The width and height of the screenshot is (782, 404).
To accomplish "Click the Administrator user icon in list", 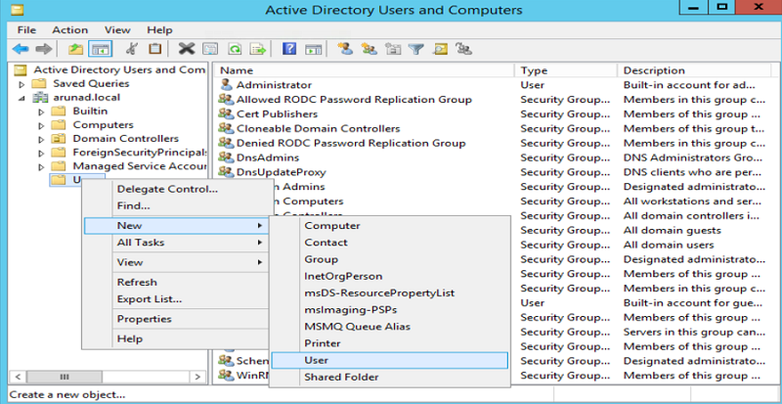I will [227, 85].
